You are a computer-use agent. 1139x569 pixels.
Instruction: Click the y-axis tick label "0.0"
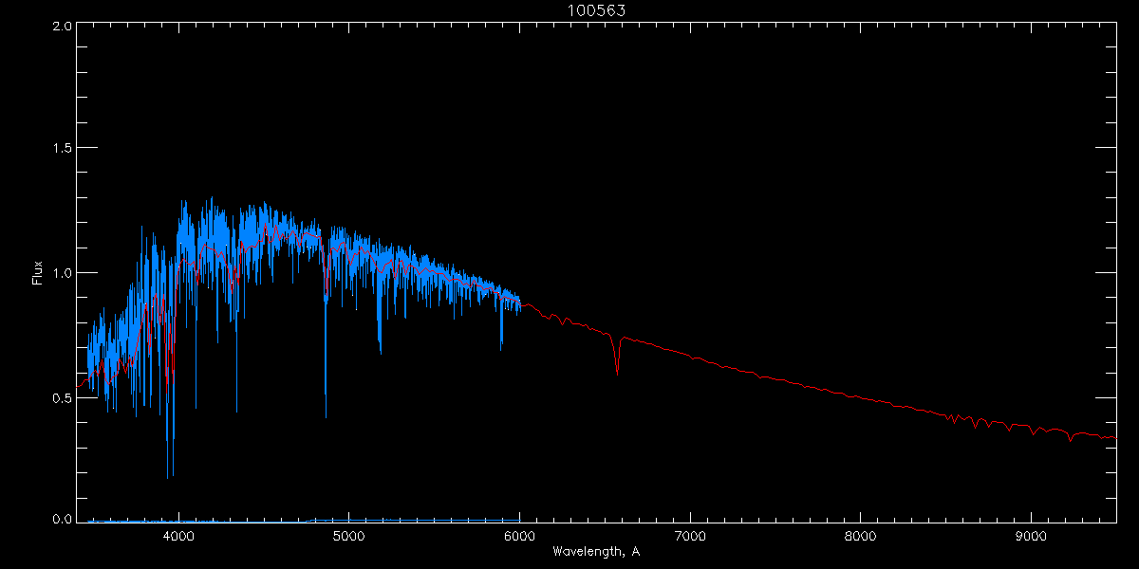click(x=62, y=519)
